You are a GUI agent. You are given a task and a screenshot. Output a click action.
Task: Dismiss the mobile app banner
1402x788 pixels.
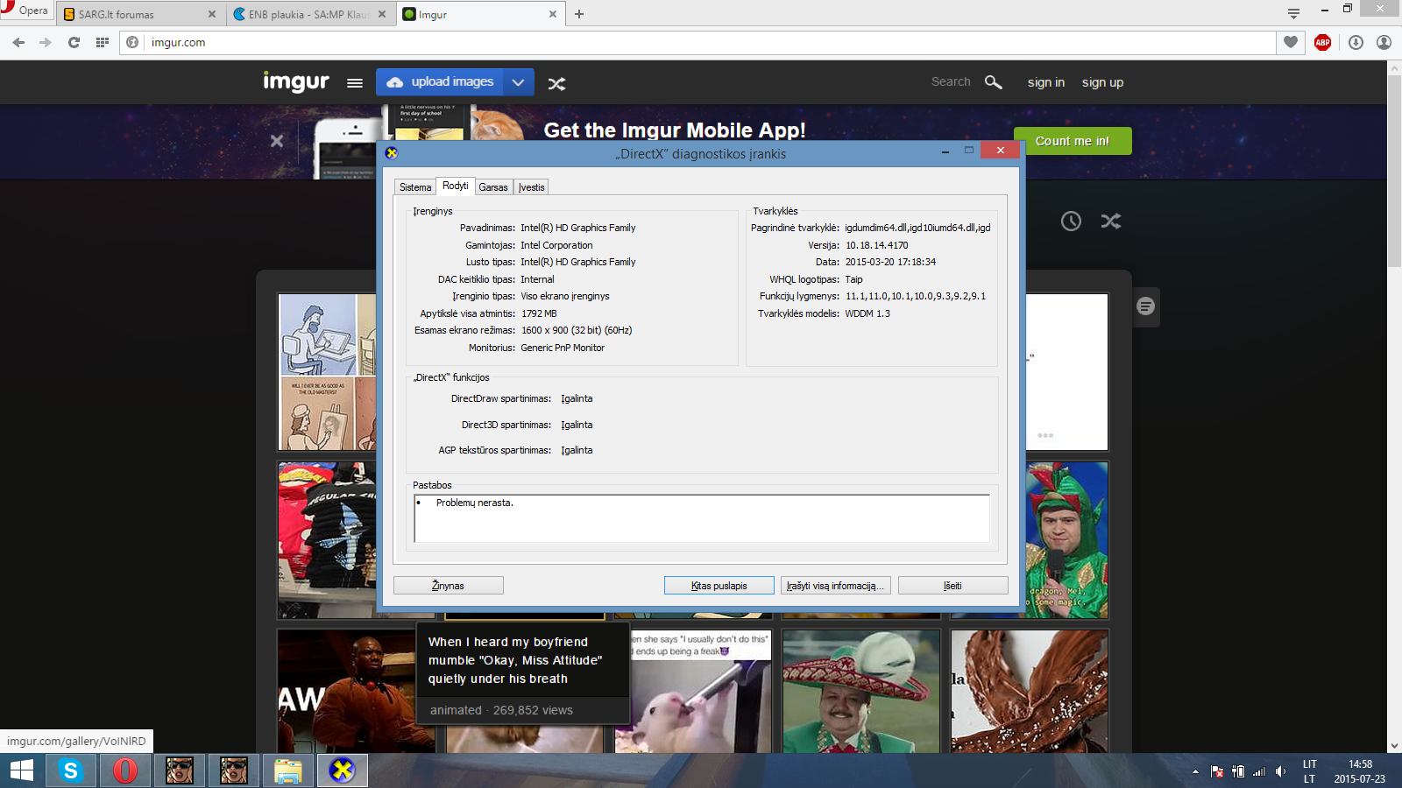tap(277, 140)
